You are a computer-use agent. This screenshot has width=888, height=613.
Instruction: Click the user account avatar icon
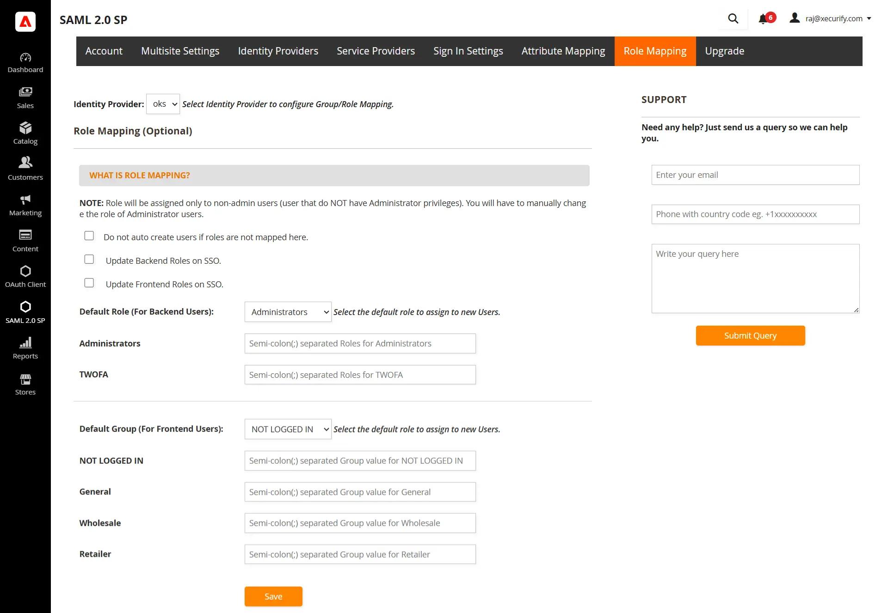click(795, 18)
